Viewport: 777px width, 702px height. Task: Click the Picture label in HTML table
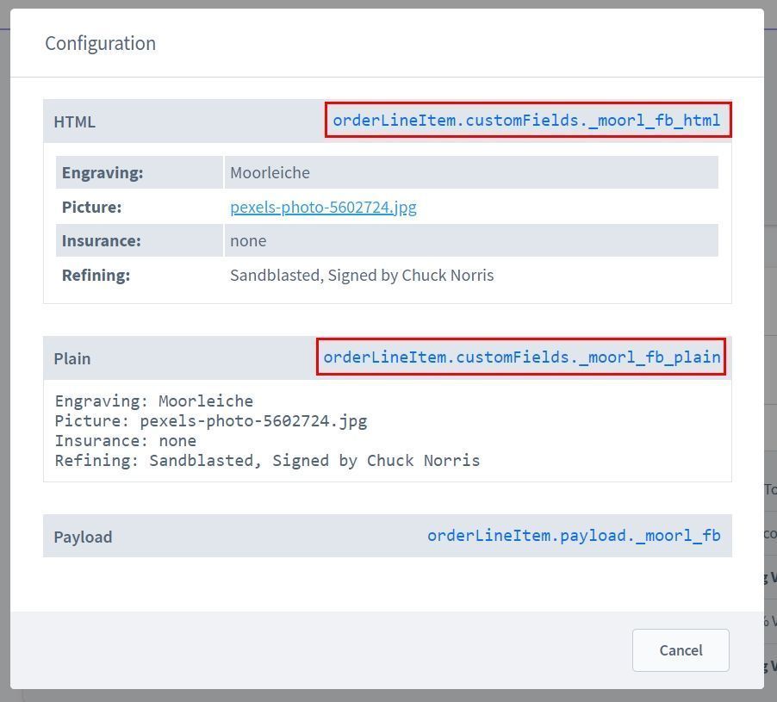(91, 207)
